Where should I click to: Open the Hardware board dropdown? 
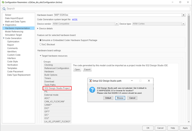click(183, 15)
